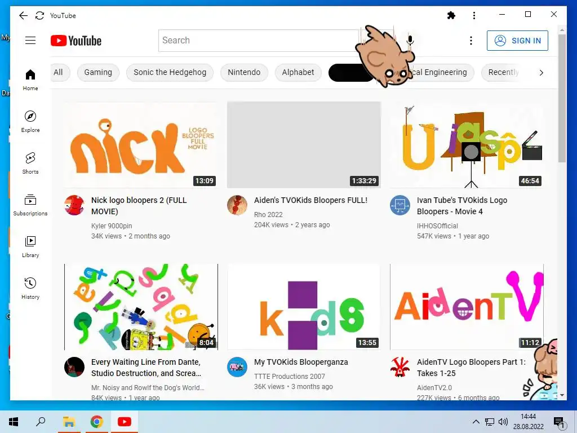This screenshot has height=433, width=577.
Task: Open Library in the sidebar
Action: click(x=30, y=247)
